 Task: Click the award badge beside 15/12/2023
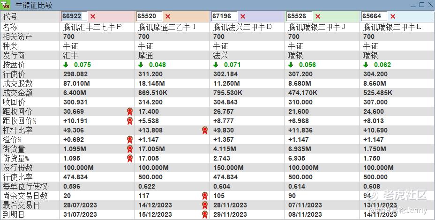[x=205, y=215]
